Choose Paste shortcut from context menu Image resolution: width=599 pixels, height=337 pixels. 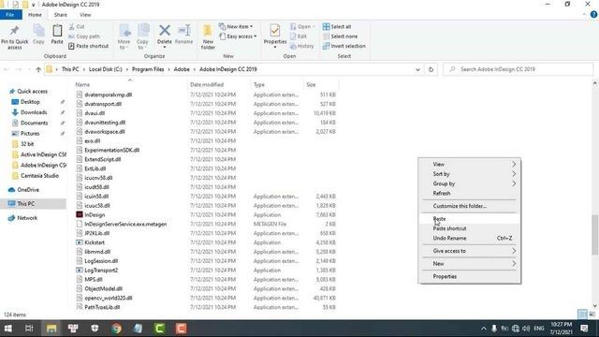click(470, 228)
